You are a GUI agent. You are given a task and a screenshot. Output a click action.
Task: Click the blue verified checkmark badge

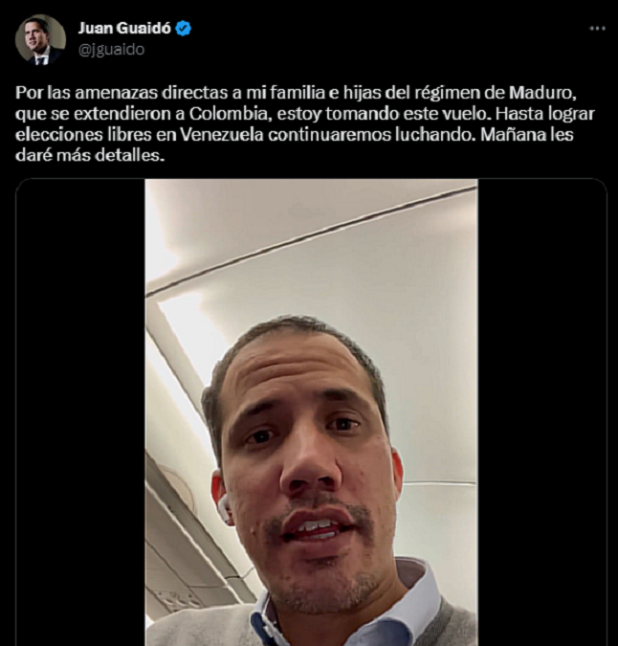(183, 29)
